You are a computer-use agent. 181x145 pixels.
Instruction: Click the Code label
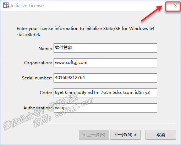[46, 93]
